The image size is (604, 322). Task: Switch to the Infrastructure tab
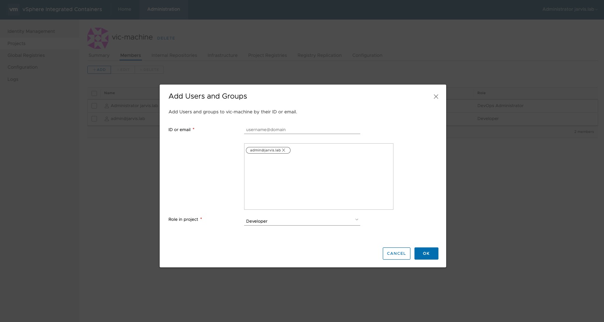(x=222, y=55)
